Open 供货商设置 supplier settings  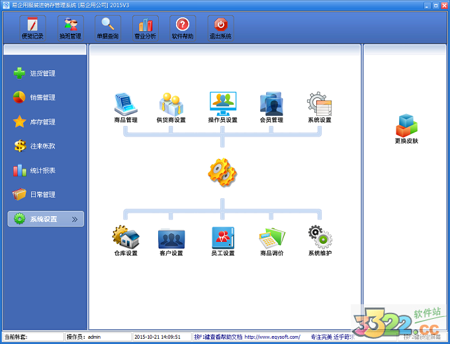pyautogui.click(x=171, y=105)
